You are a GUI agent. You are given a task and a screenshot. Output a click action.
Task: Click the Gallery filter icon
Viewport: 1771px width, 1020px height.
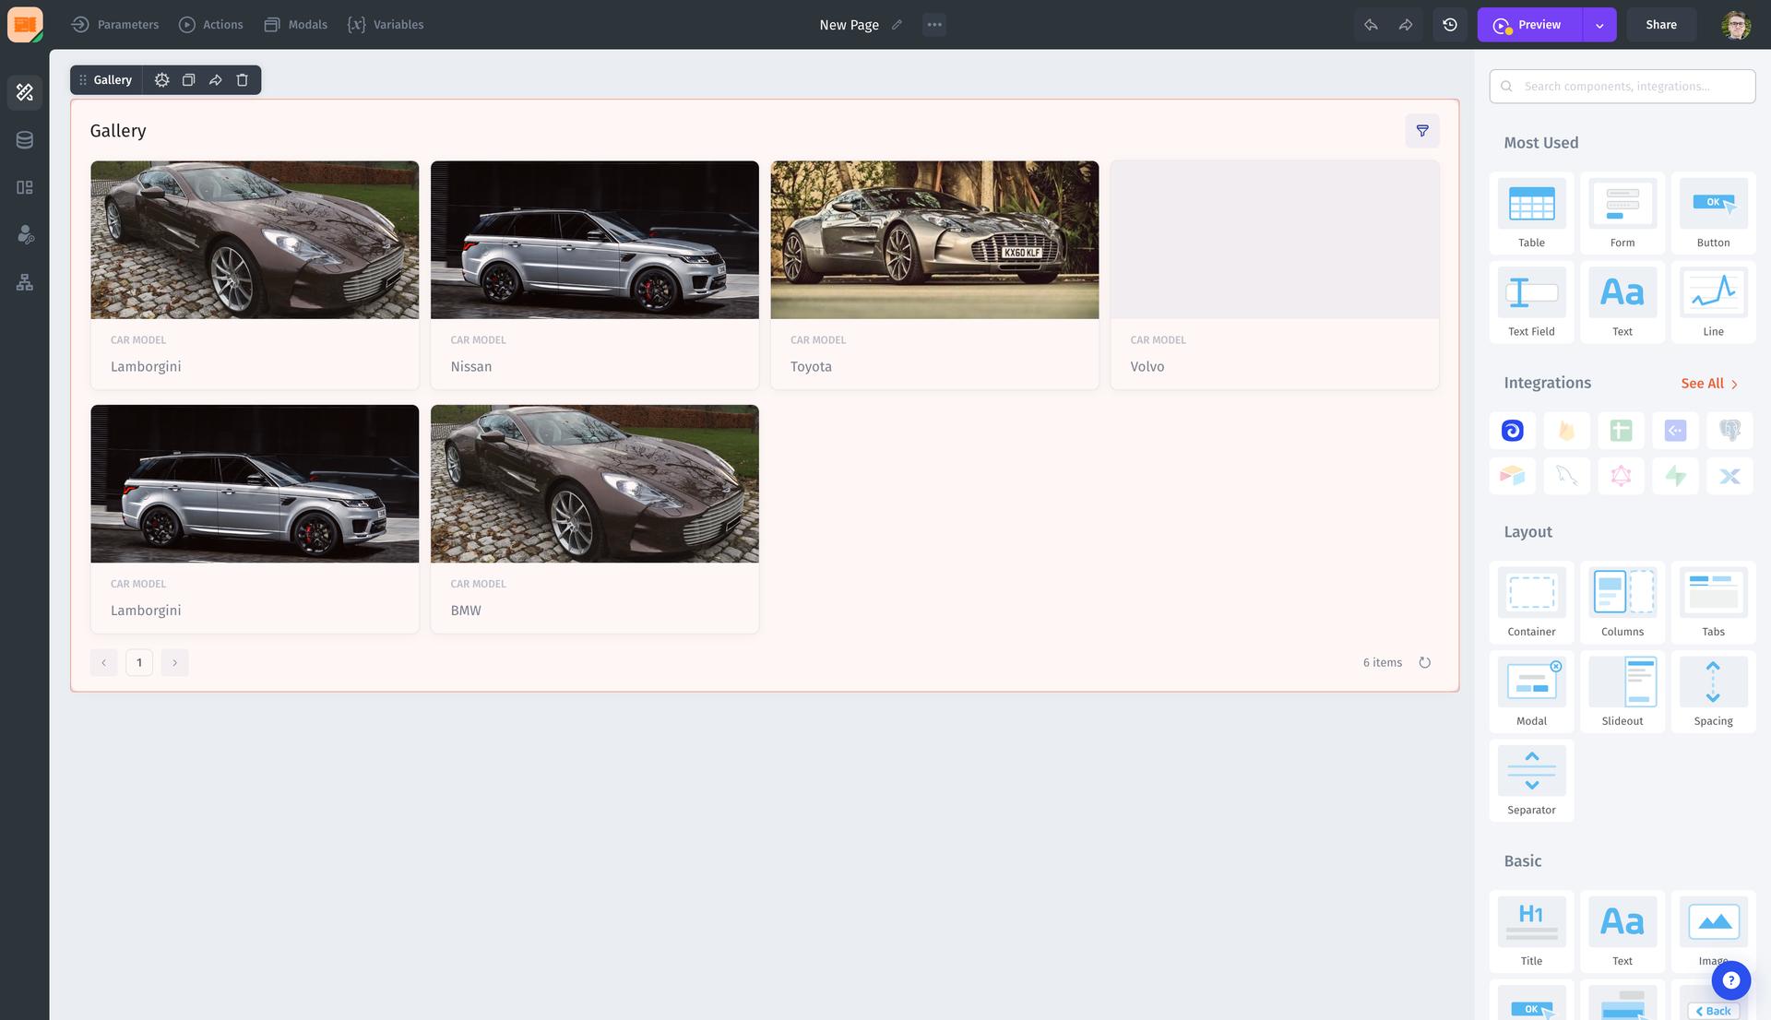tap(1421, 131)
